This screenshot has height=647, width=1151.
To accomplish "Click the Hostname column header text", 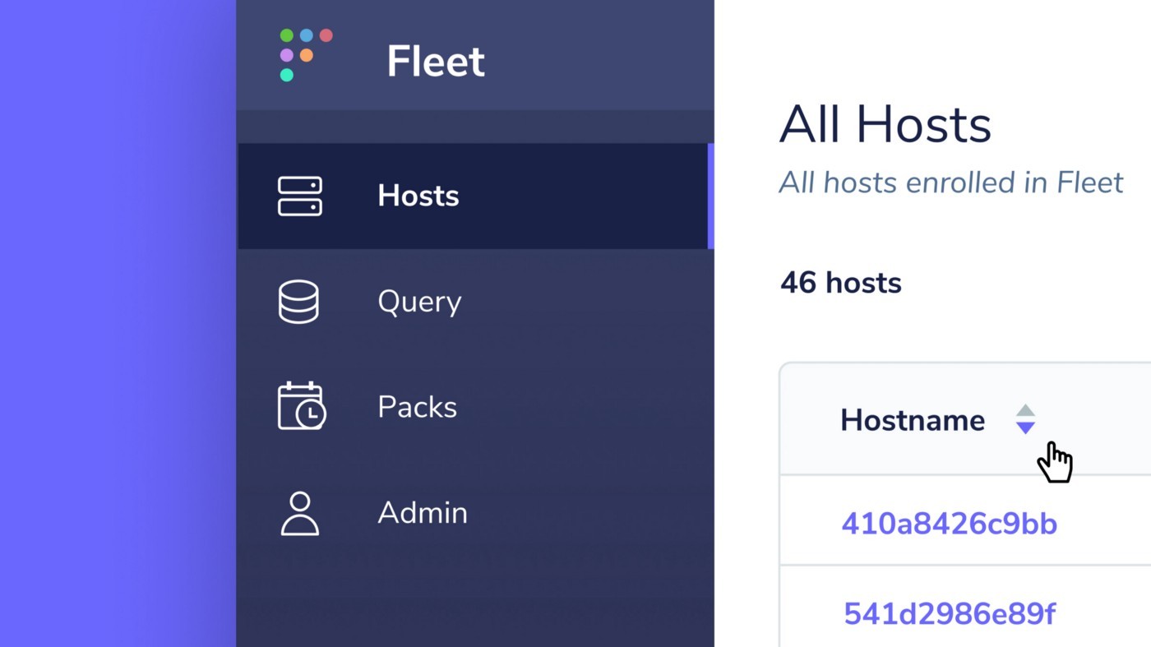I will (913, 420).
